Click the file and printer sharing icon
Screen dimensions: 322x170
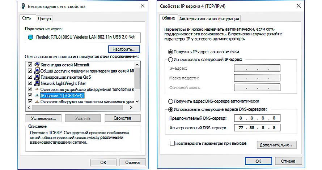point(37,71)
